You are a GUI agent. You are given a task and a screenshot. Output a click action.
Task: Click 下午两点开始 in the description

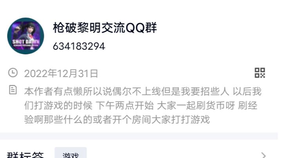pyautogui.click(x=125, y=105)
